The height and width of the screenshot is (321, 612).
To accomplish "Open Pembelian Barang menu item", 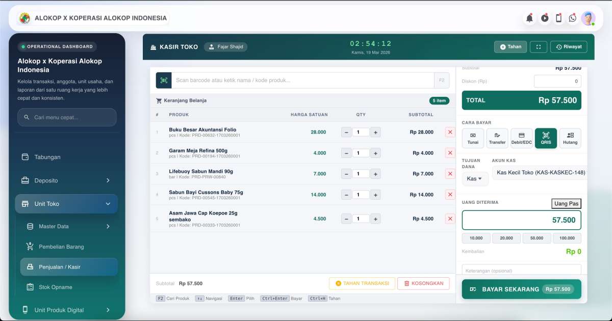I will (x=61, y=247).
